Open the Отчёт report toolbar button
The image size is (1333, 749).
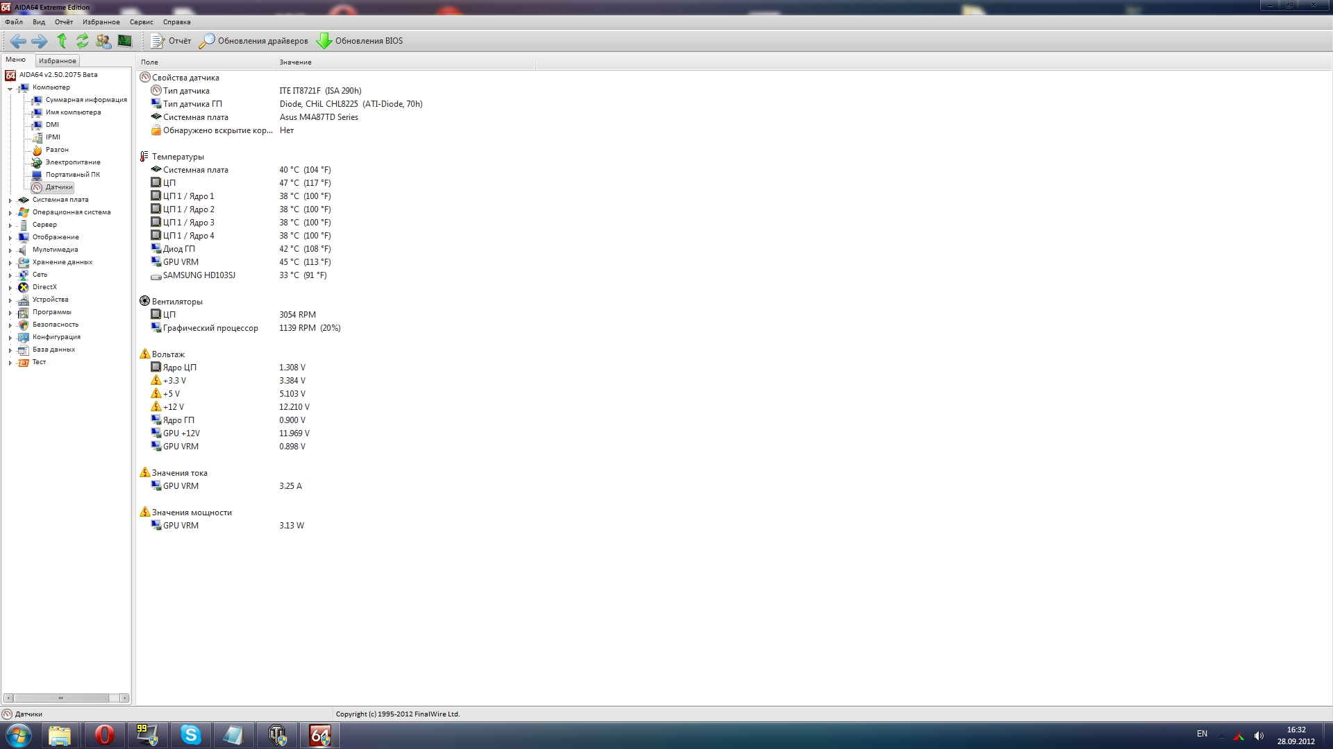point(171,41)
